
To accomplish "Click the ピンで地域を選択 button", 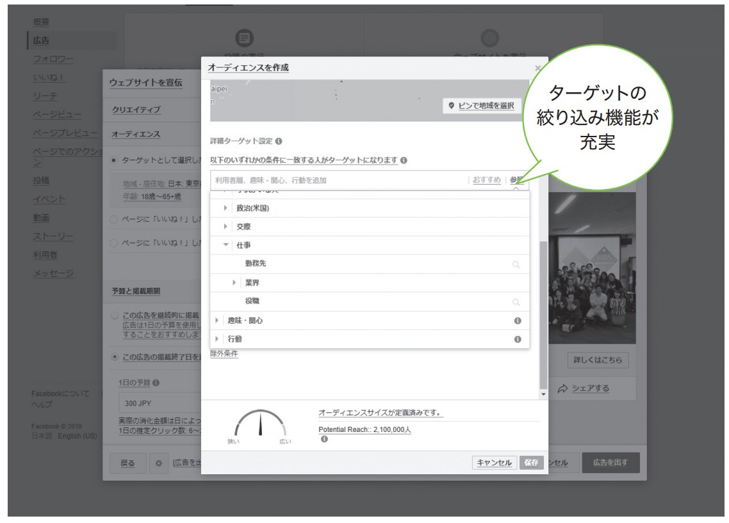I will click(x=481, y=106).
